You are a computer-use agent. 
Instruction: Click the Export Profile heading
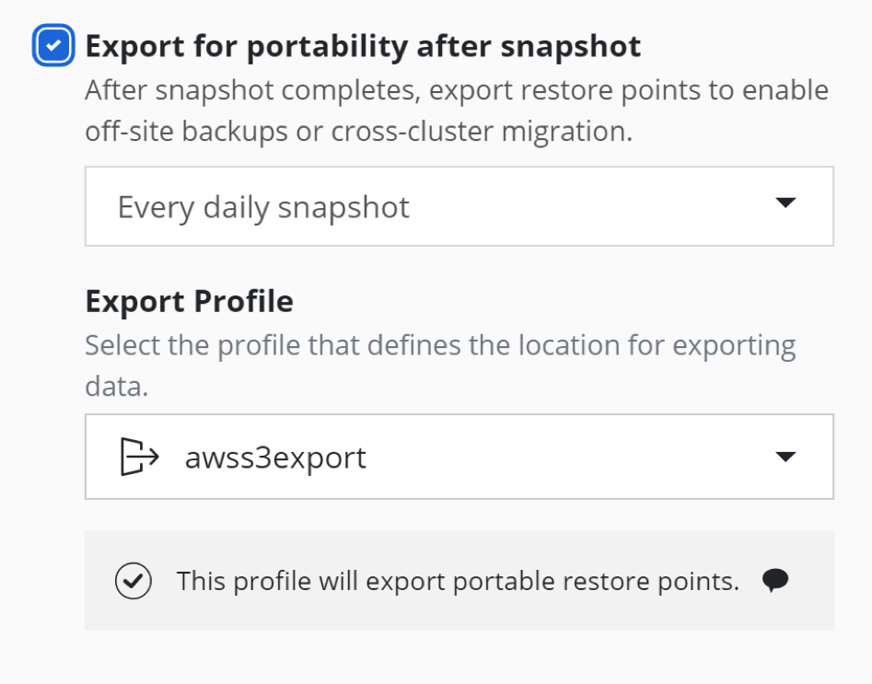click(189, 301)
